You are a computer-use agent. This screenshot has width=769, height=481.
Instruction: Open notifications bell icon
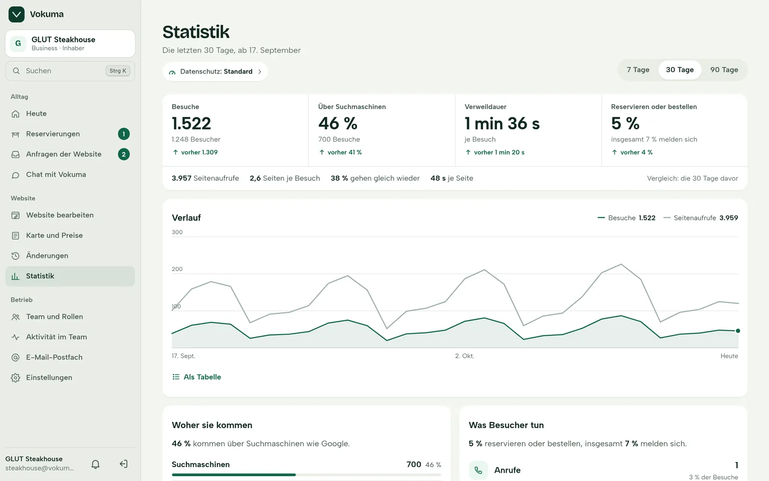(96, 464)
